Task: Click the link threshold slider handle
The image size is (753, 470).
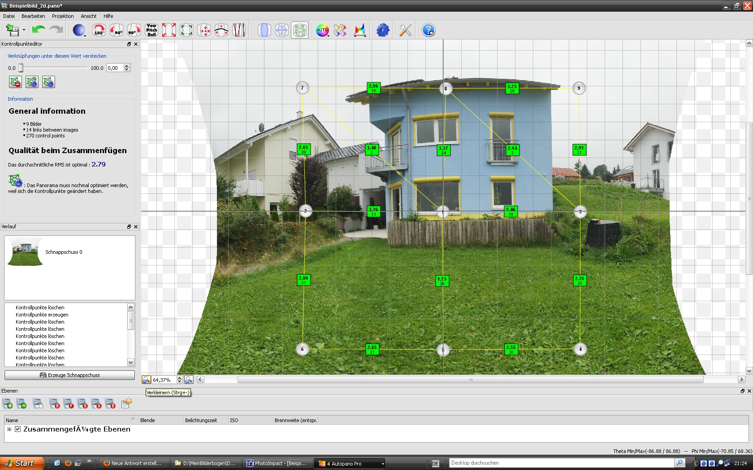Action: [21, 68]
